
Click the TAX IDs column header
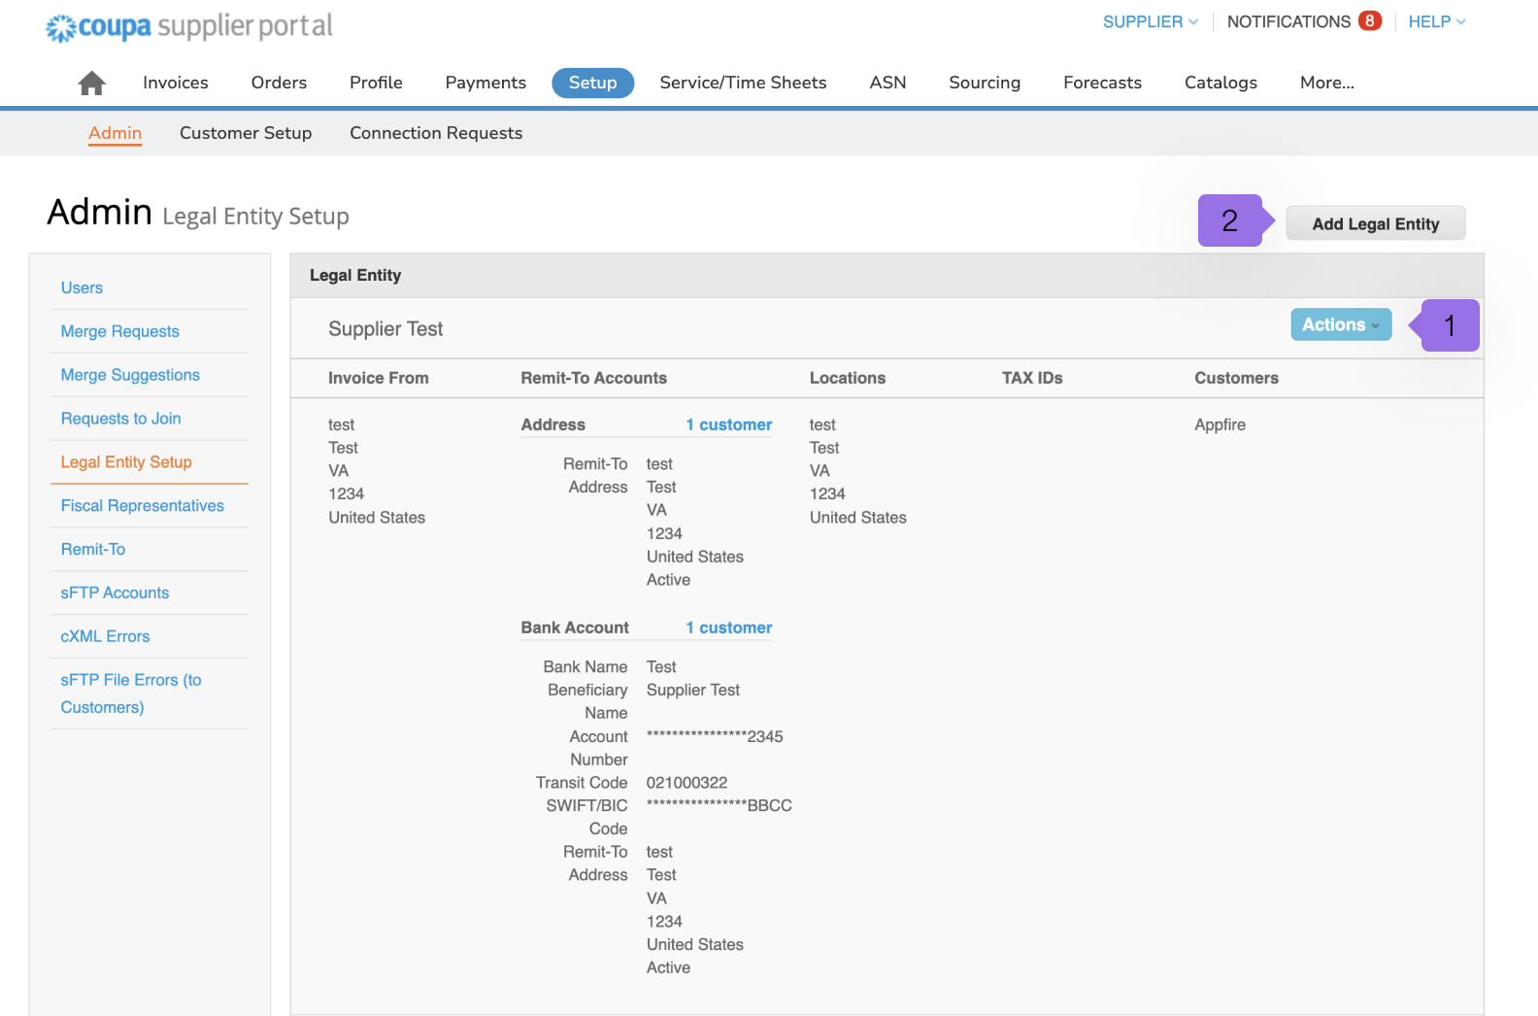click(x=1031, y=378)
